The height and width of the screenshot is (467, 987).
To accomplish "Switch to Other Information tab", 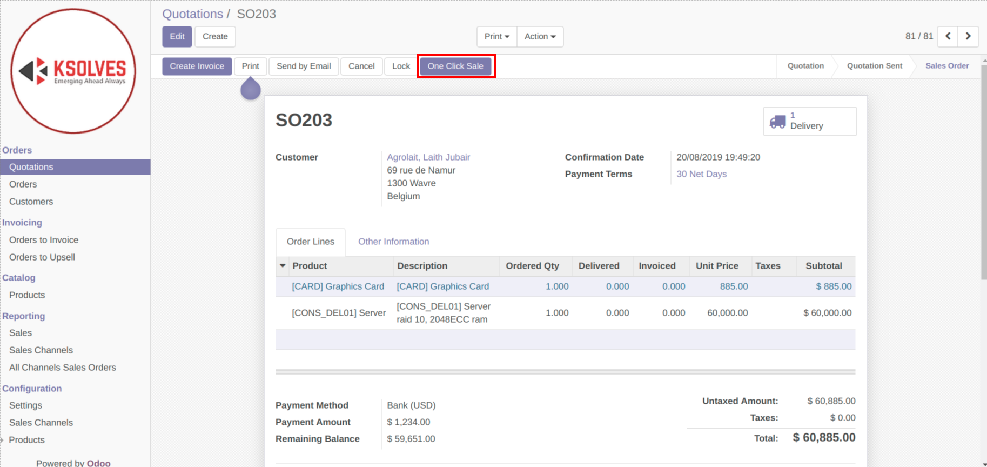I will tap(393, 242).
